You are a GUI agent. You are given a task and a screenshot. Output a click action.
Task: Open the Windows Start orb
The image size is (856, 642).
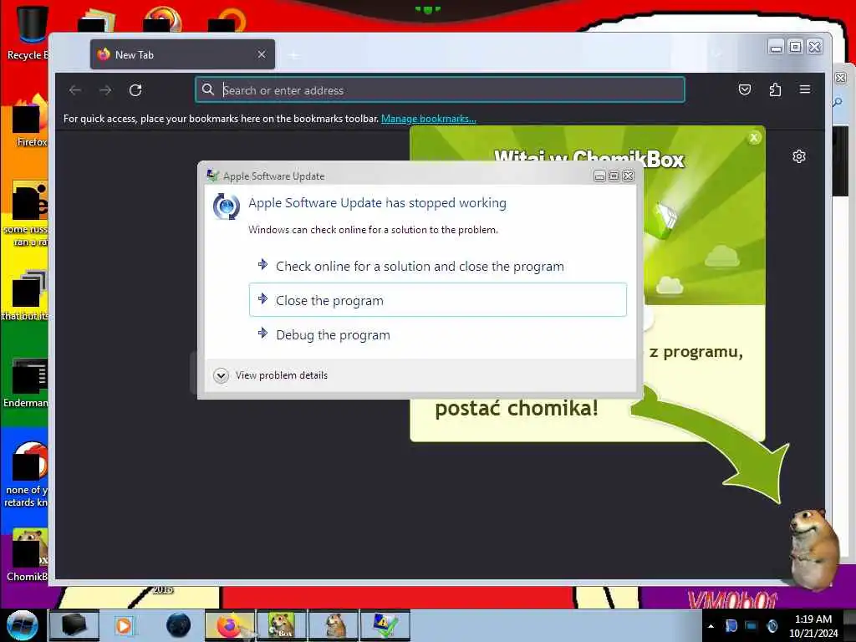pyautogui.click(x=23, y=625)
